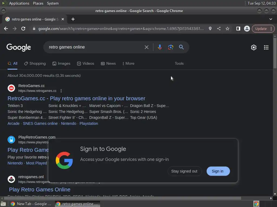Click the show desktop icon in taskbar
This screenshot has height=207, width=277.
pyautogui.click(x=3, y=204)
